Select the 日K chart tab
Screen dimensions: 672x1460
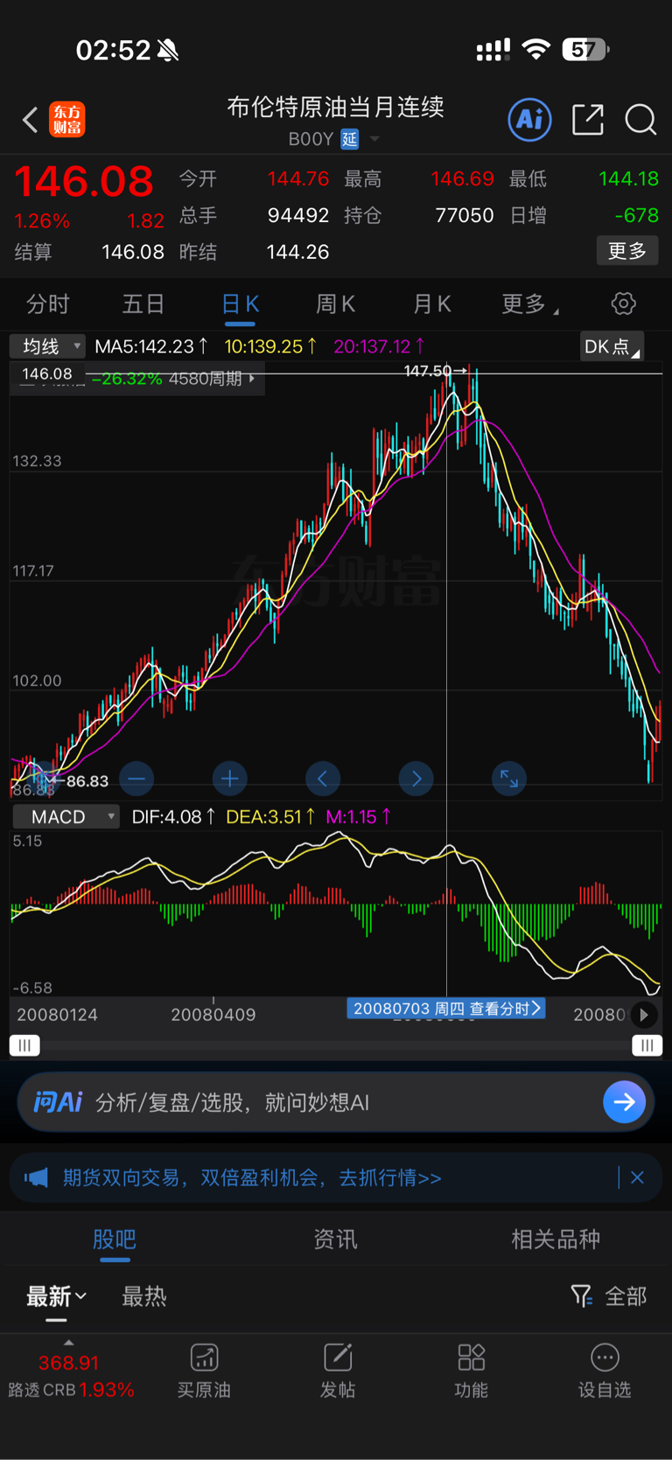point(240,304)
